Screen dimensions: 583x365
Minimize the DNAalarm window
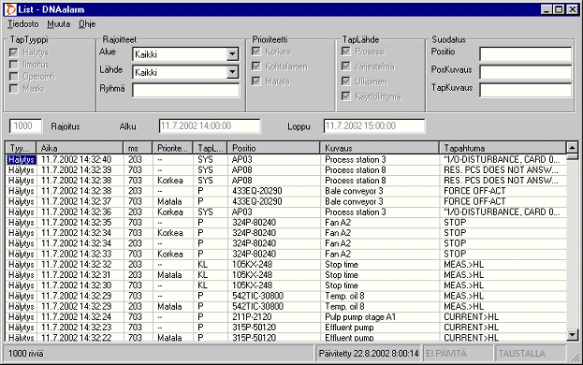547,9
